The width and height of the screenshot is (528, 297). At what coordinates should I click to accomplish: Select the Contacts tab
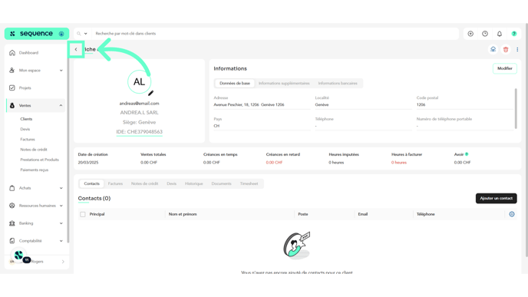pyautogui.click(x=91, y=183)
